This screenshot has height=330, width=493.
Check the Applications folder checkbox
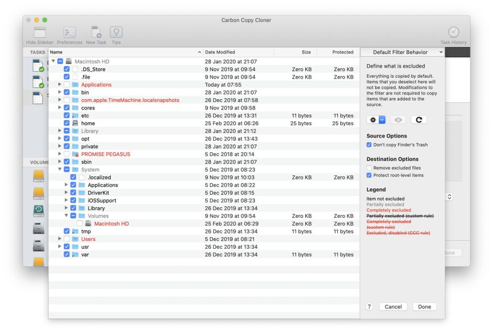(x=67, y=84)
